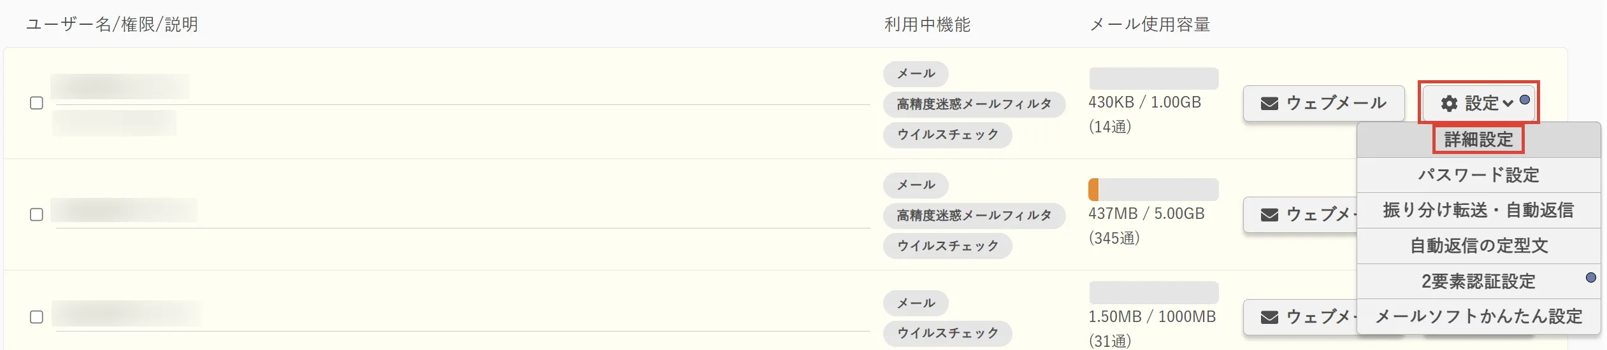
Task: Choose 詳細設定 from the settings menu
Action: tap(1478, 139)
